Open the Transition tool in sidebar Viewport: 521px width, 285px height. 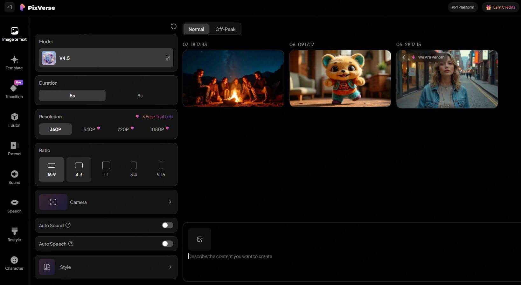[14, 91]
